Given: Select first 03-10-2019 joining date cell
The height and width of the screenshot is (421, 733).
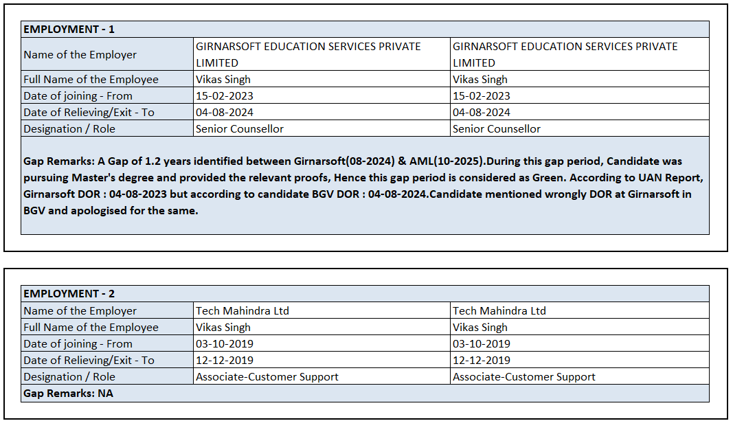Looking at the screenshot, I should coord(322,343).
